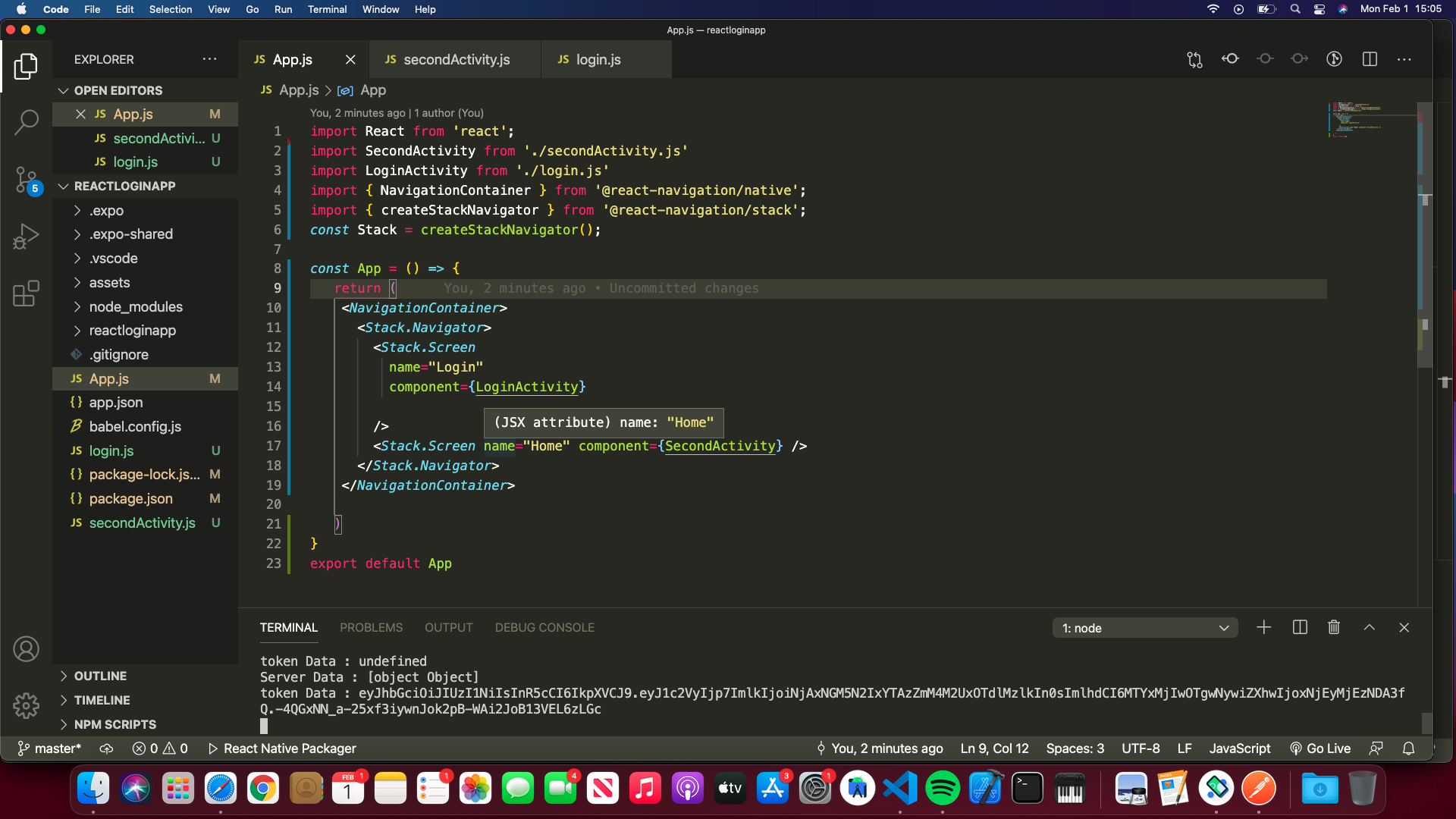Open the '1: node' terminal dropdown
The image size is (1456, 819).
pos(1144,628)
